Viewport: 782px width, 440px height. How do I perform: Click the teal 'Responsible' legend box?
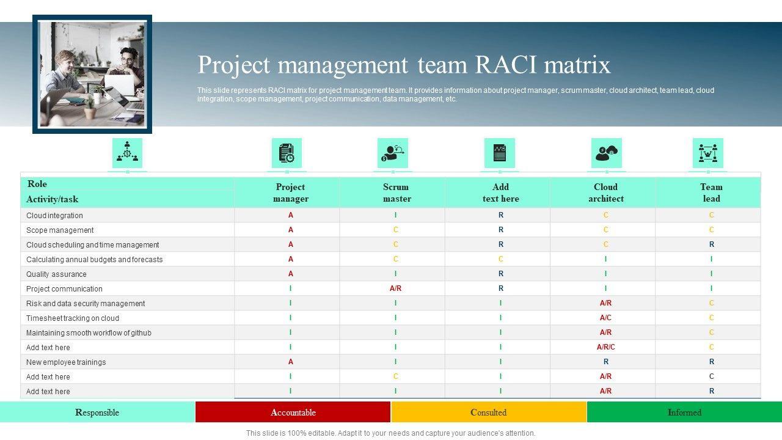(x=98, y=412)
